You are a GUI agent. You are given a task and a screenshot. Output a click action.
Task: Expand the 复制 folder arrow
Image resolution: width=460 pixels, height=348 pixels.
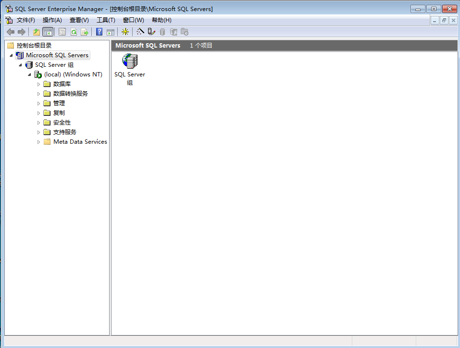pos(38,113)
